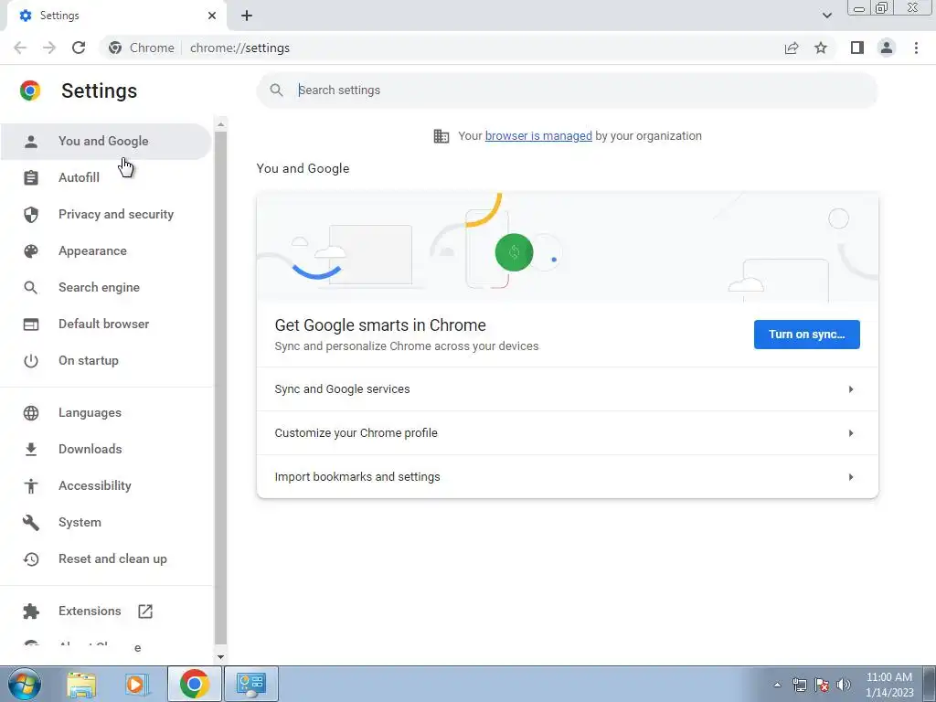Click the Extensions external link icon
Viewport: 936px width, 702px height.
click(145, 611)
